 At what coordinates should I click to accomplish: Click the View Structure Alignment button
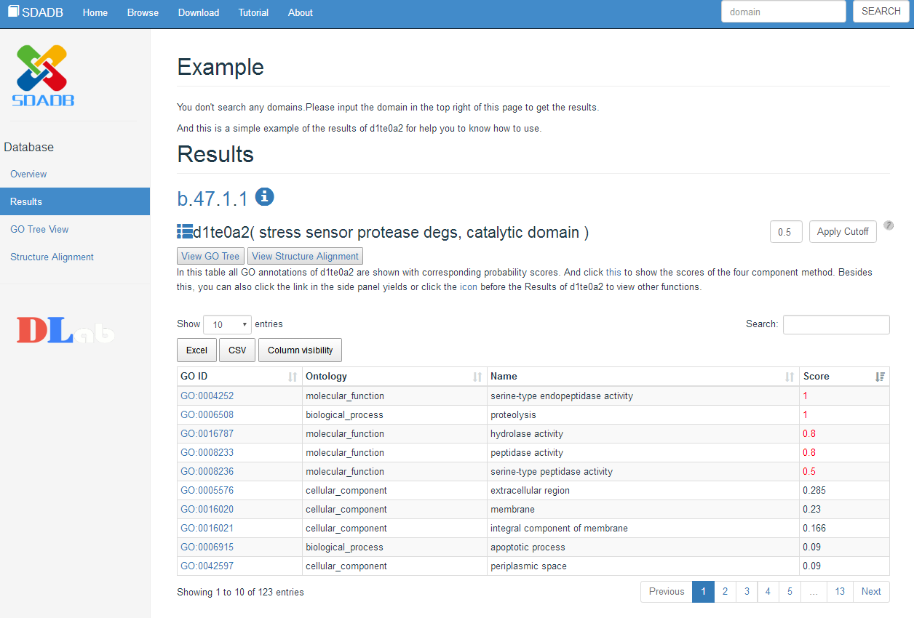pos(305,256)
